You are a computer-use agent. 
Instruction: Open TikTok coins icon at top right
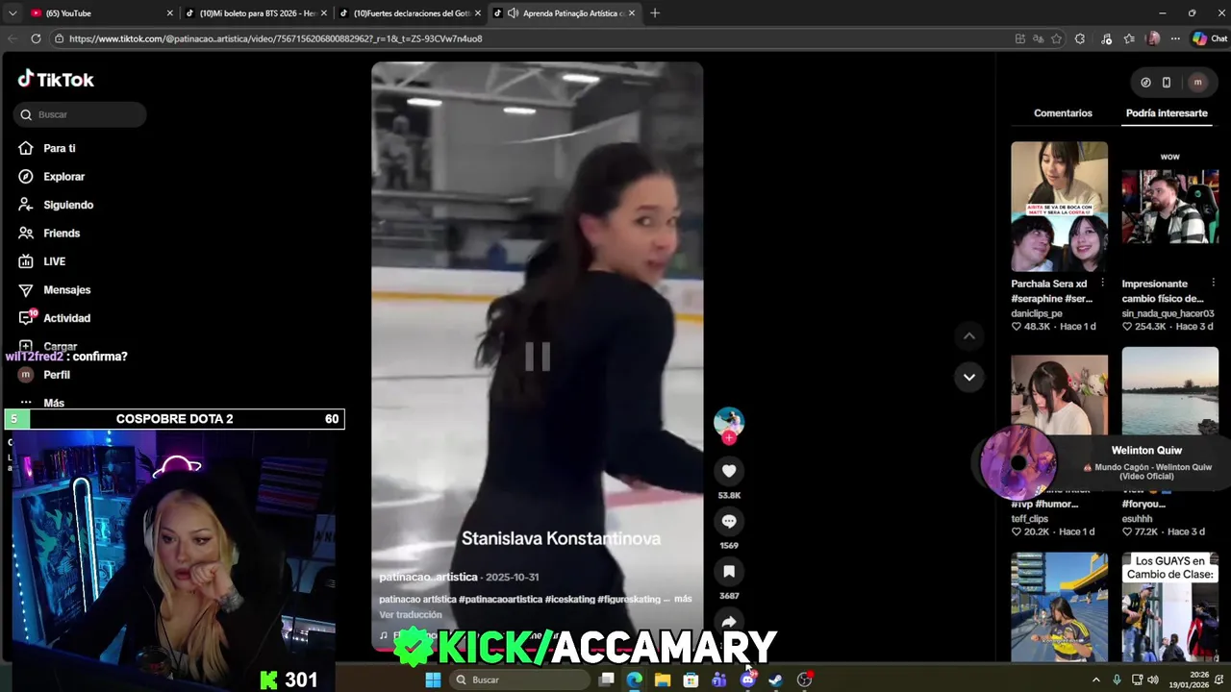coord(1145,83)
